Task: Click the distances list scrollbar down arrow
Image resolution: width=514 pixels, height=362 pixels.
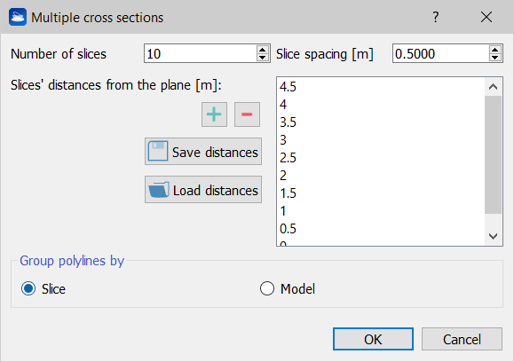Action: pos(493,236)
